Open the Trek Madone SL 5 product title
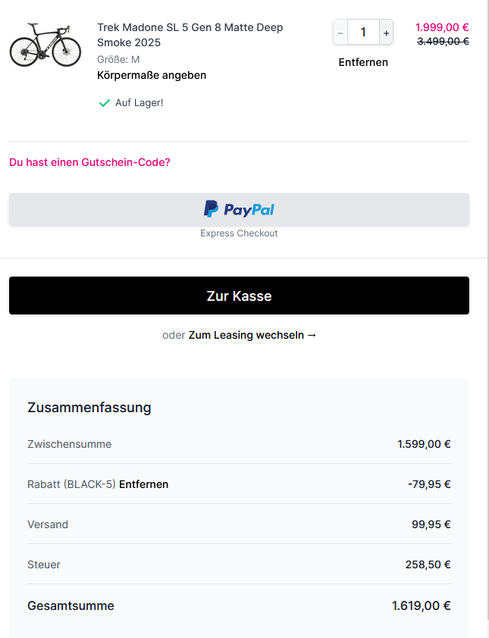 (190, 35)
